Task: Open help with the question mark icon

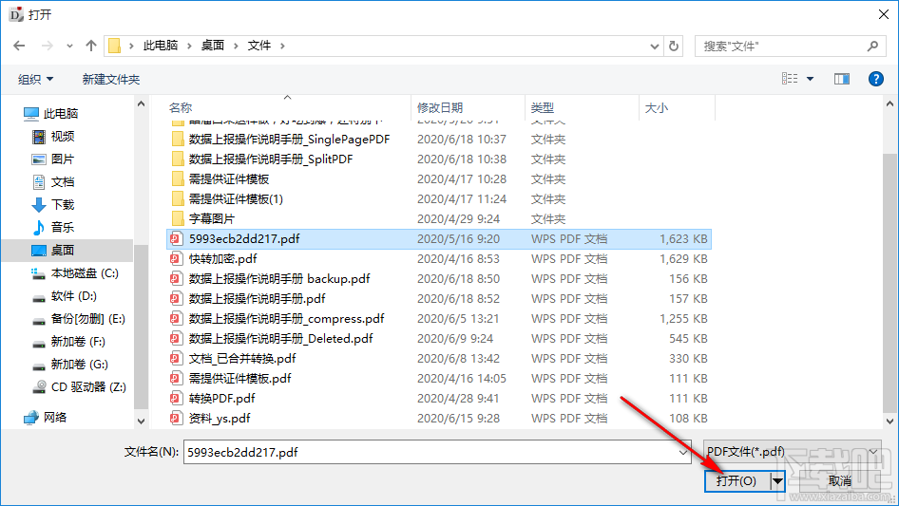Action: pyautogui.click(x=875, y=79)
